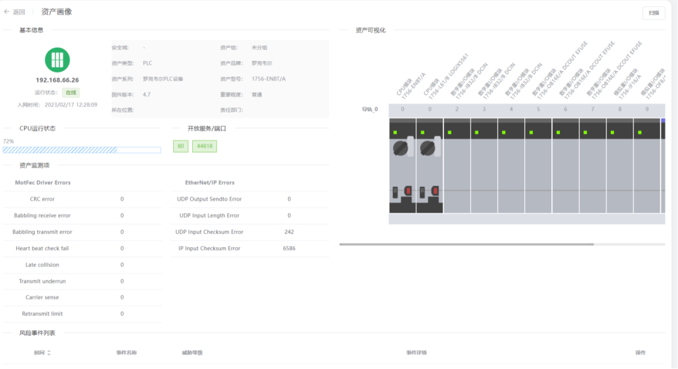Click the back arrow icon
Viewport: 678px width, 369px height.
[x=7, y=12]
